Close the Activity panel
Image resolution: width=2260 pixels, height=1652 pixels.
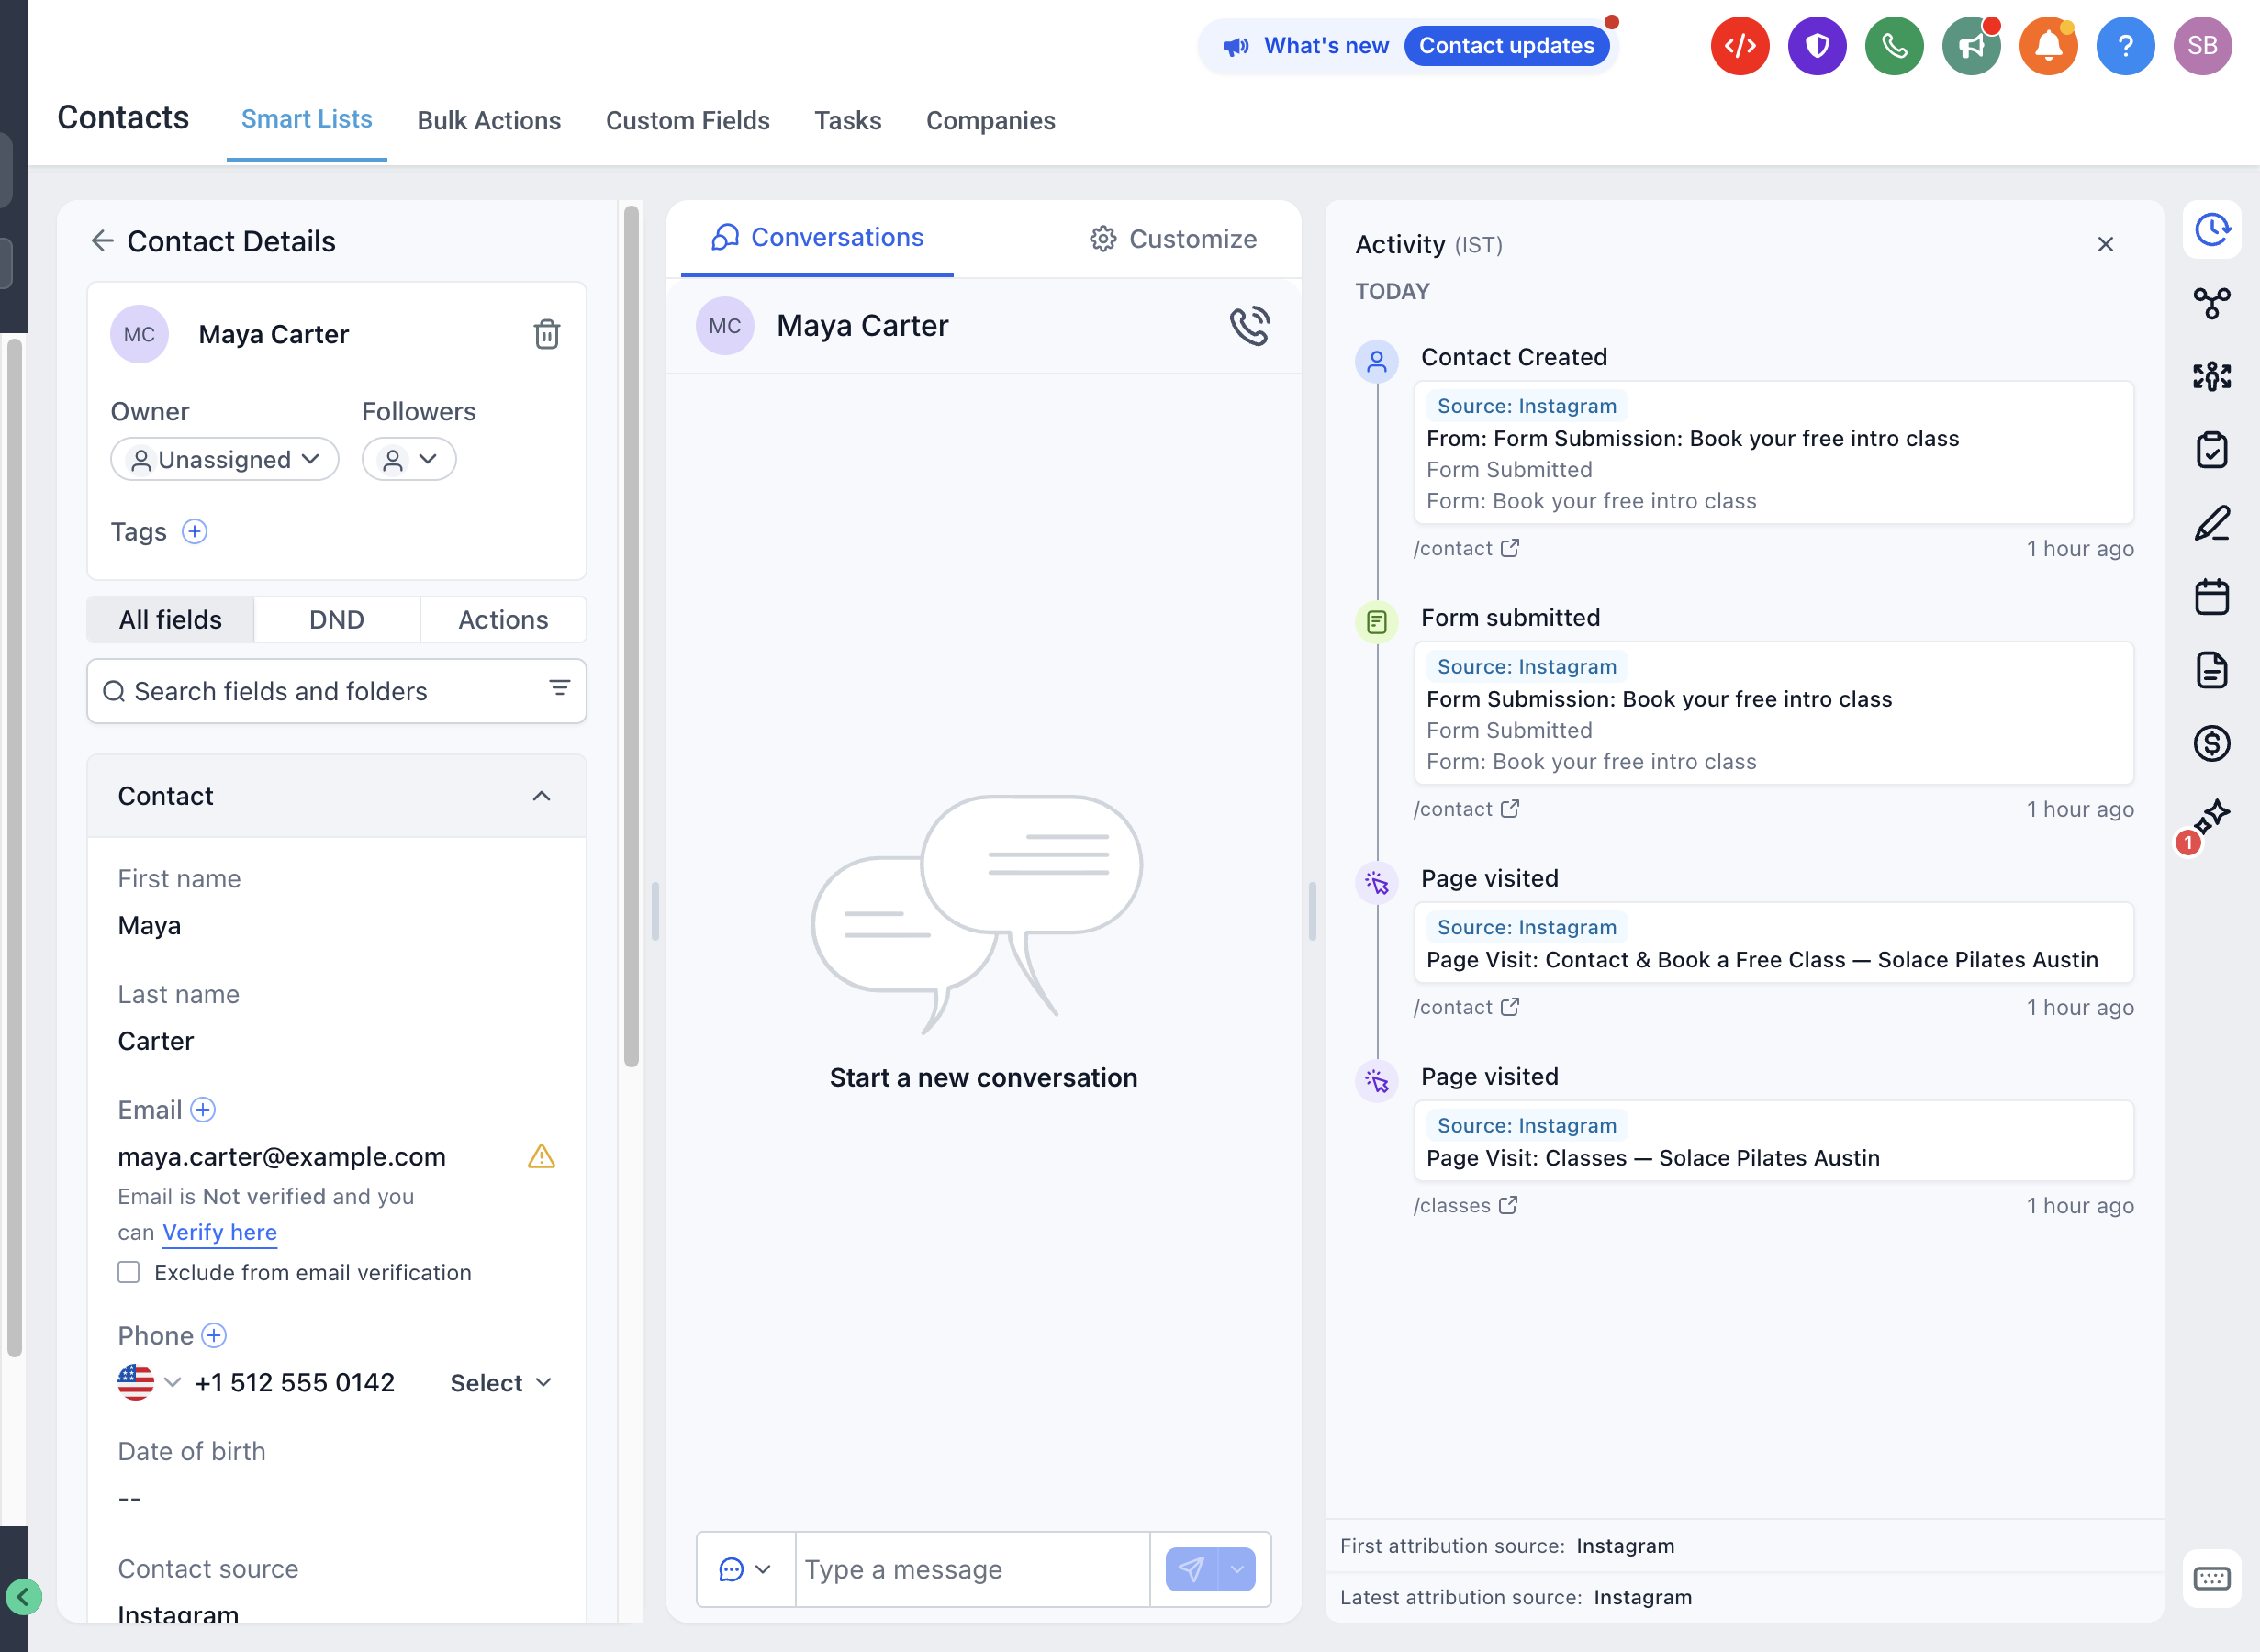click(x=2105, y=244)
